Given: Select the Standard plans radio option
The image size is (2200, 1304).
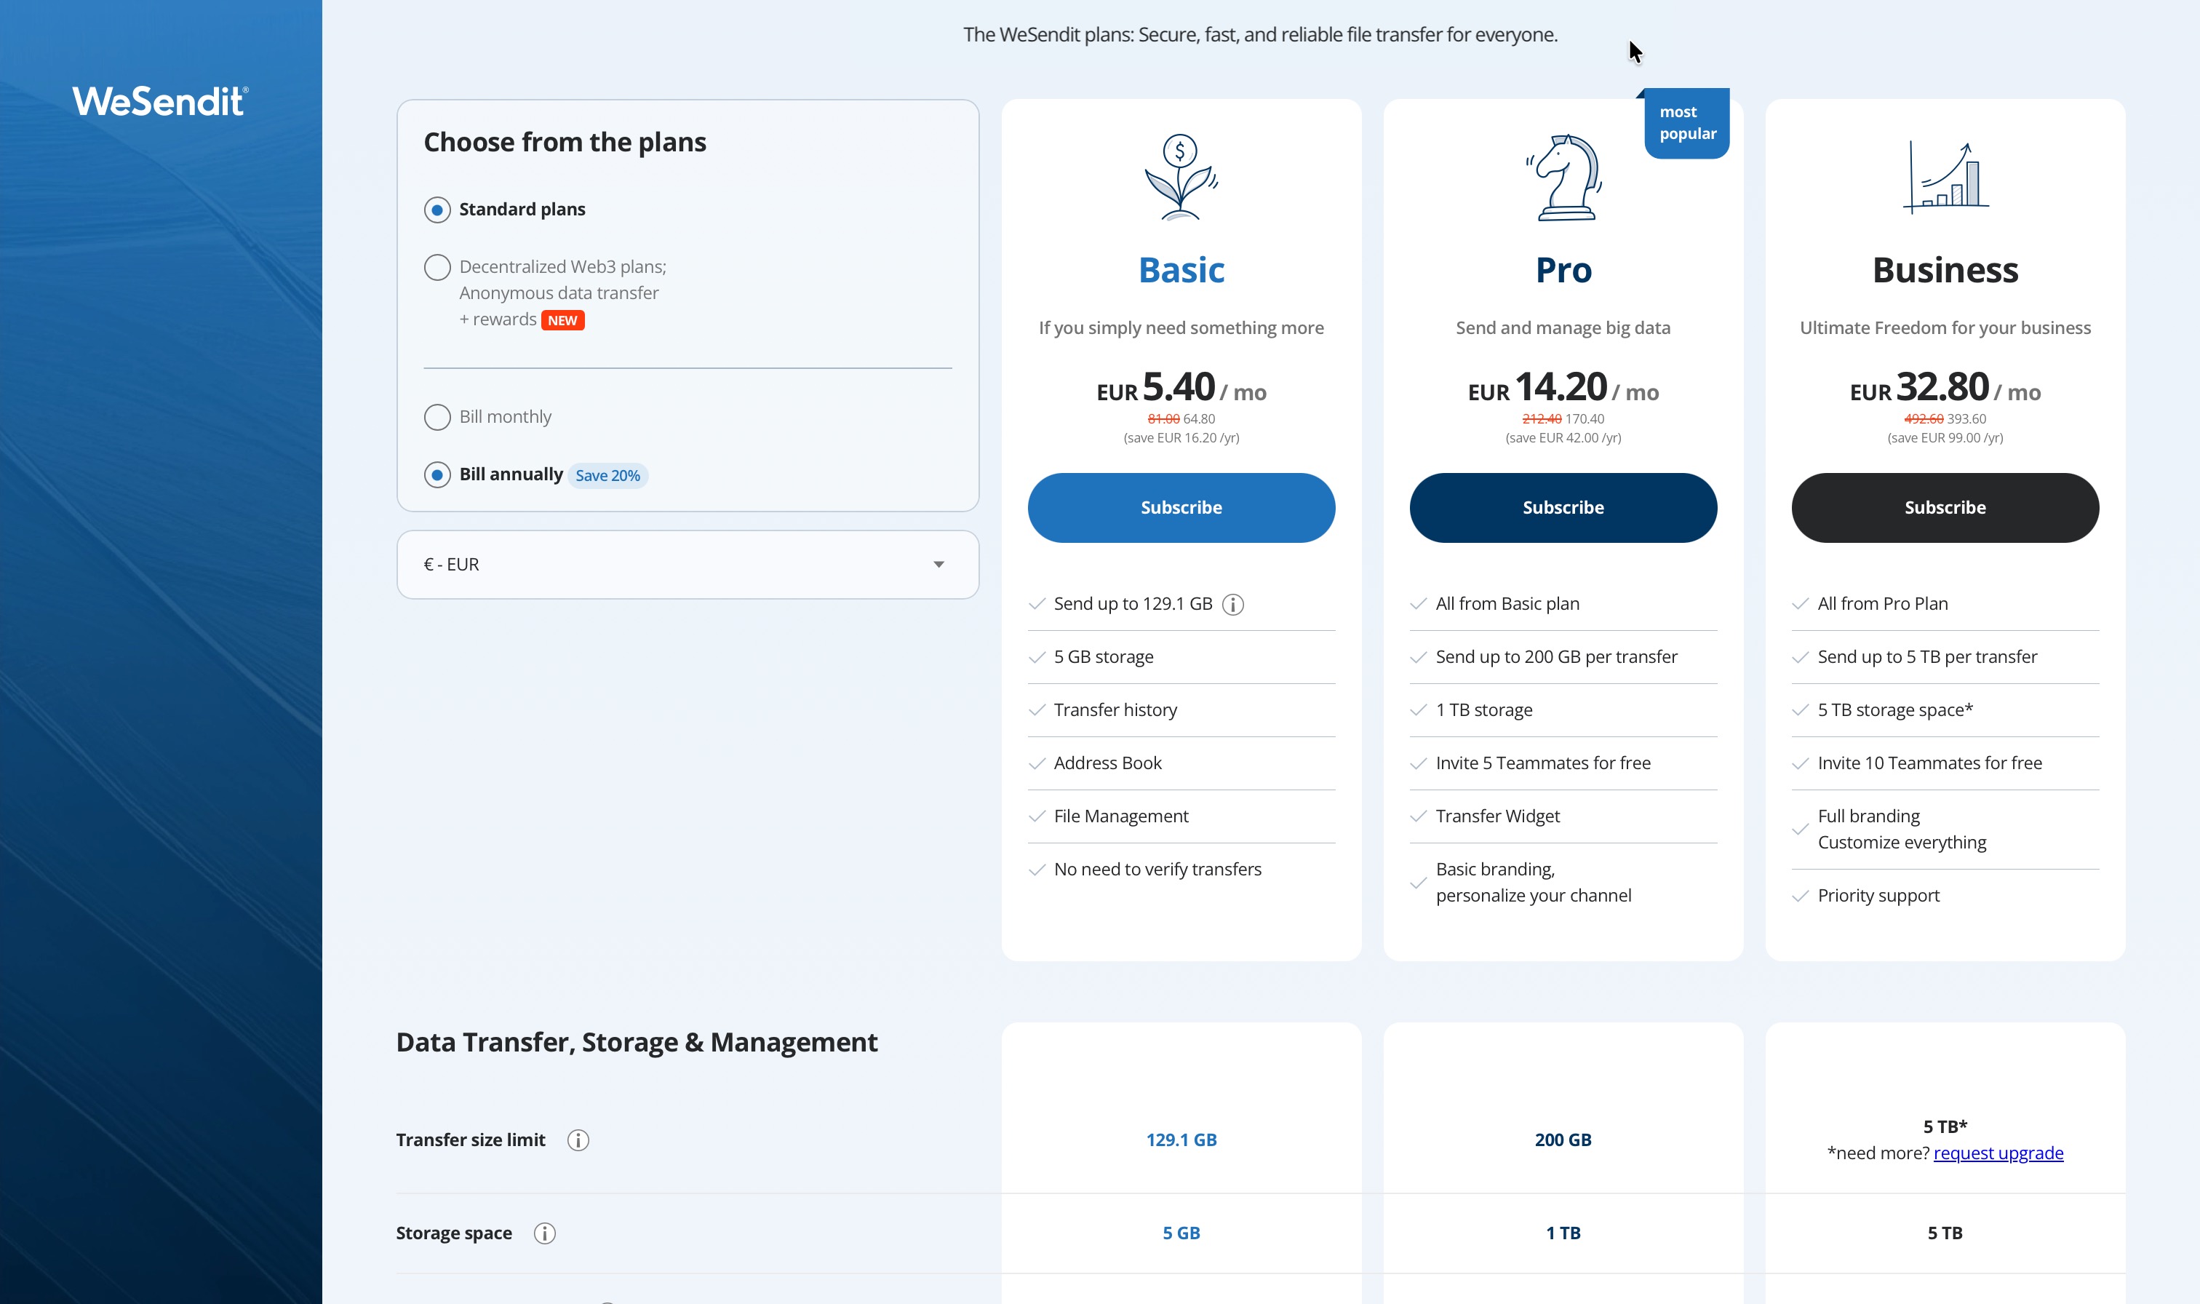Looking at the screenshot, I should (437, 210).
